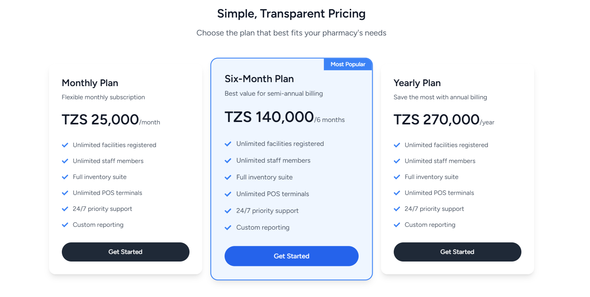Click Get Started on the Six-Month Plan
Screen dimensions: 590x297
[x=292, y=256]
